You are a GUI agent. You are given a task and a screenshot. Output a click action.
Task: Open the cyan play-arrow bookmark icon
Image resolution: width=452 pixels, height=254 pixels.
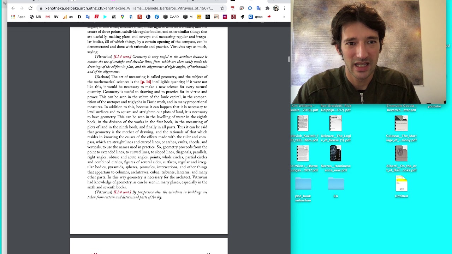pyautogui.click(x=105, y=17)
